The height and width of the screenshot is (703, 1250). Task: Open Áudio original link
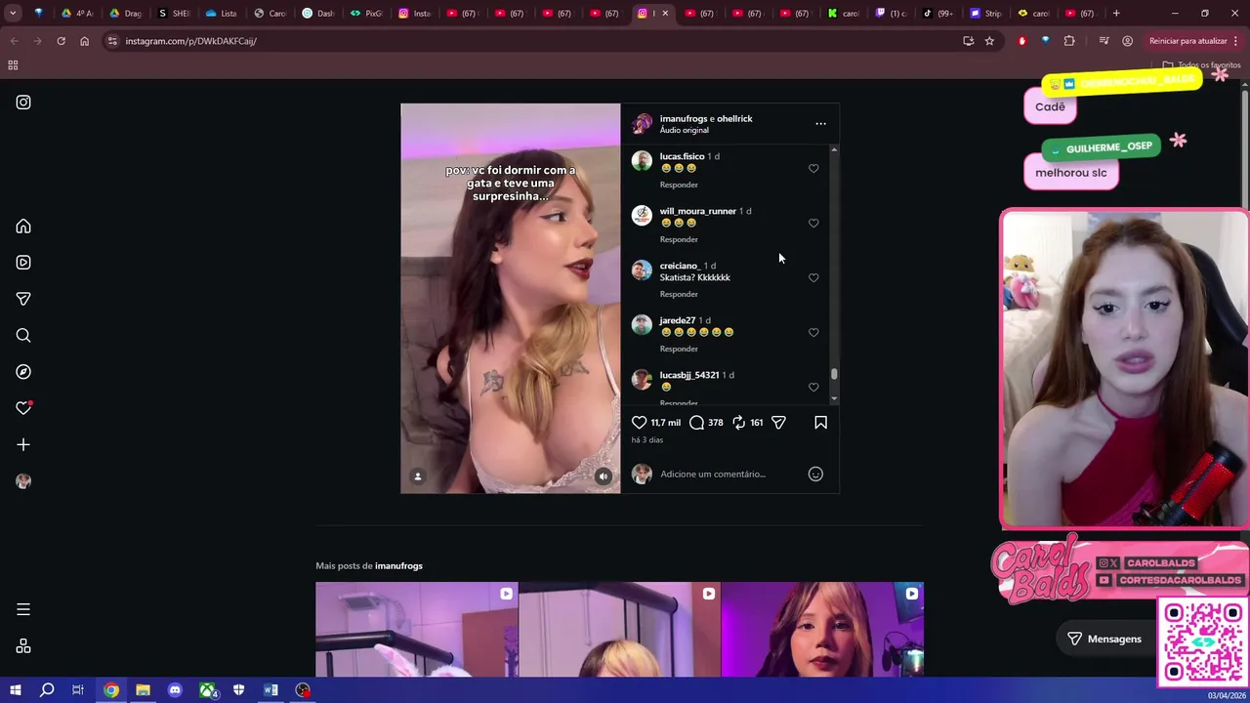[x=684, y=131]
